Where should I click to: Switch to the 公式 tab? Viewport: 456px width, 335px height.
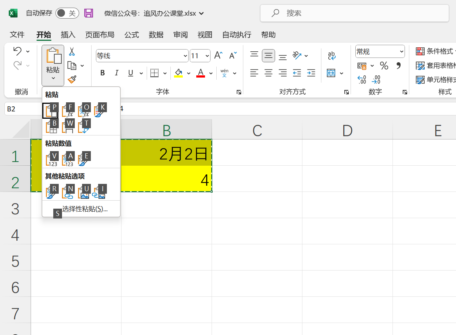click(x=132, y=35)
